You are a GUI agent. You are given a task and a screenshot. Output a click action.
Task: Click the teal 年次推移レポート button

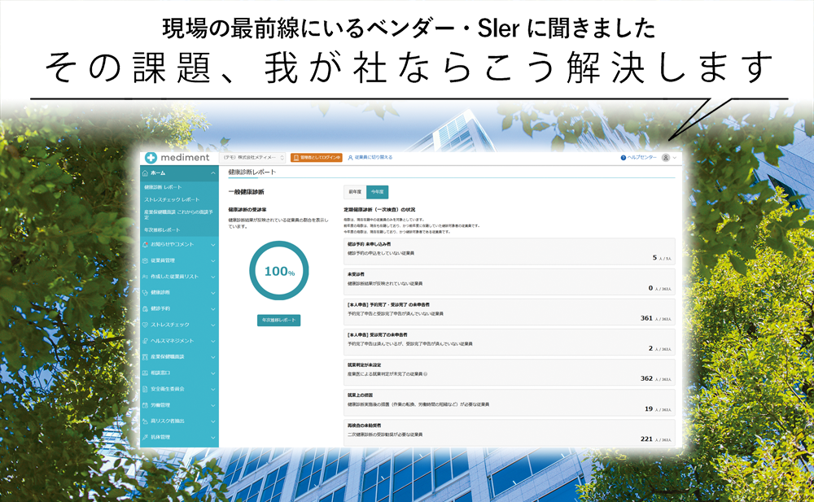click(x=278, y=321)
